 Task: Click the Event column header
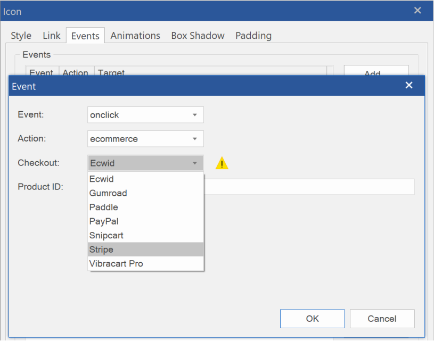(42, 71)
